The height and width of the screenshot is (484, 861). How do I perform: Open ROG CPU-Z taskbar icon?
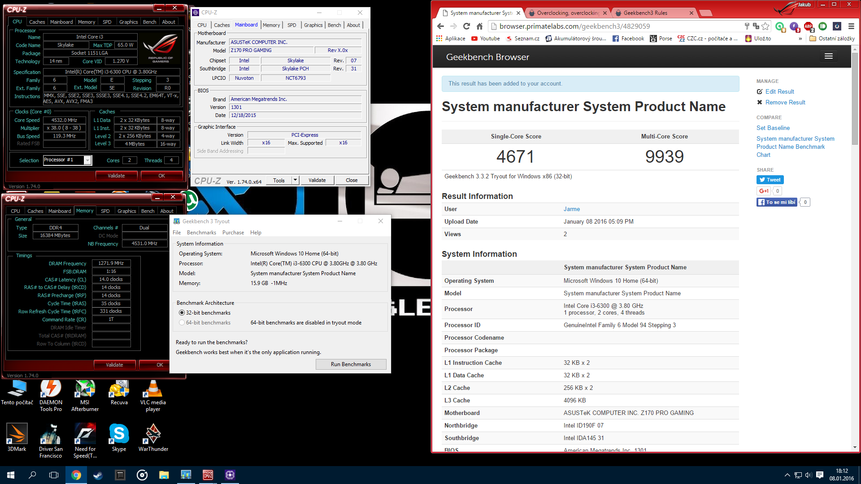pyautogui.click(x=208, y=475)
